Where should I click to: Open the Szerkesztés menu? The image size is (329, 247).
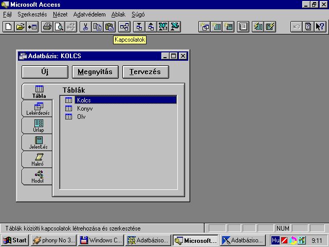[x=32, y=14]
